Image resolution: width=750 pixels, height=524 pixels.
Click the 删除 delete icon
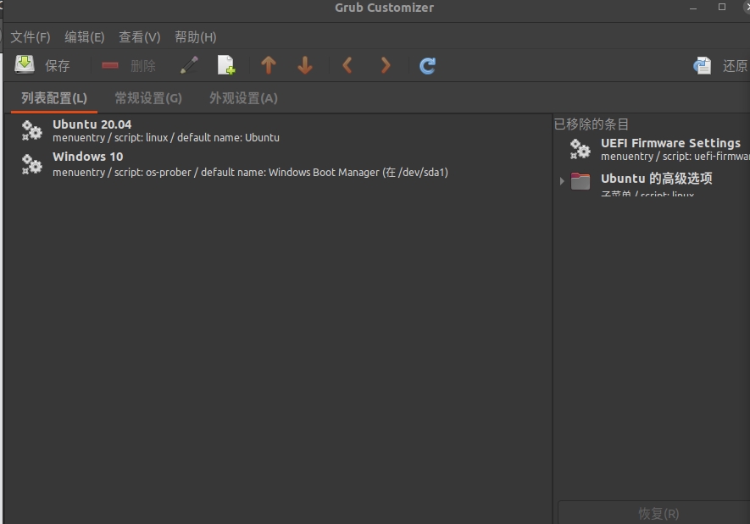[x=111, y=64]
